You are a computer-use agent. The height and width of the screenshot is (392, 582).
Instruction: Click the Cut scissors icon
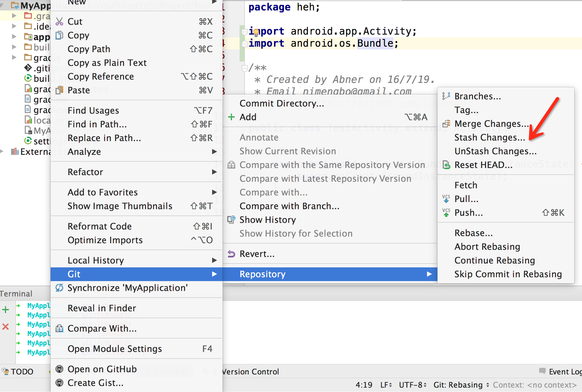59,21
